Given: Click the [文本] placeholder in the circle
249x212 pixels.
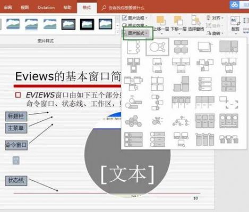Looking at the screenshot, I should pos(127,175).
